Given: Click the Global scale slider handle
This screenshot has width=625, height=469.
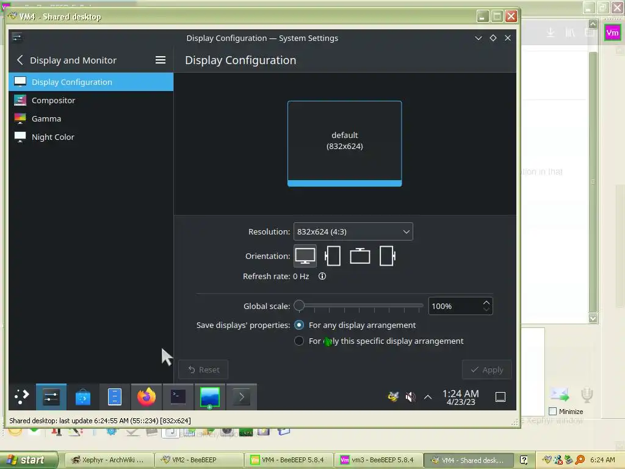Looking at the screenshot, I should (299, 306).
